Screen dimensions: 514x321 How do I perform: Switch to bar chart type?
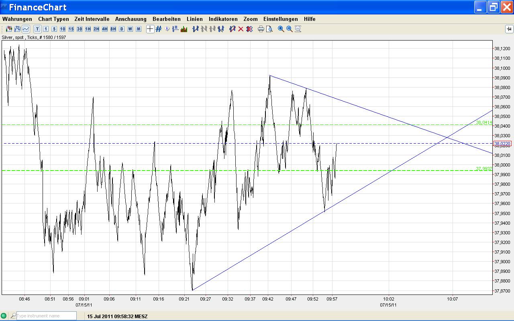click(17, 29)
